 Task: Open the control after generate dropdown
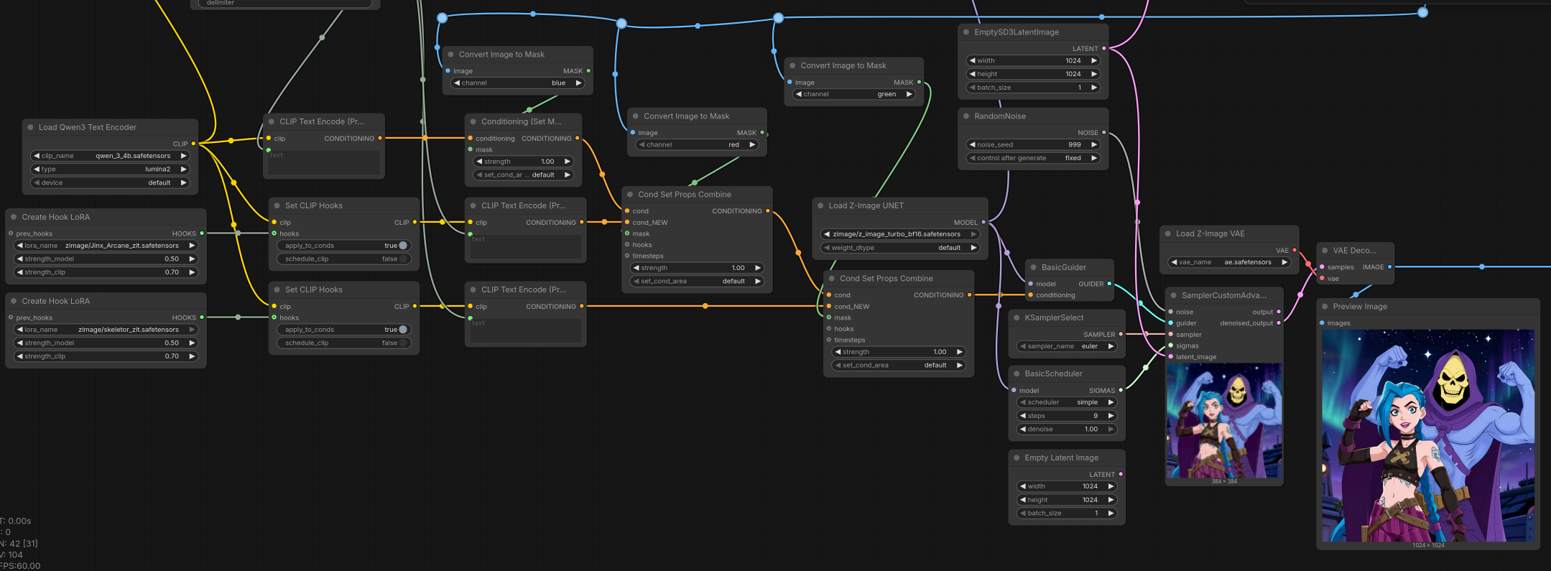[1033, 158]
